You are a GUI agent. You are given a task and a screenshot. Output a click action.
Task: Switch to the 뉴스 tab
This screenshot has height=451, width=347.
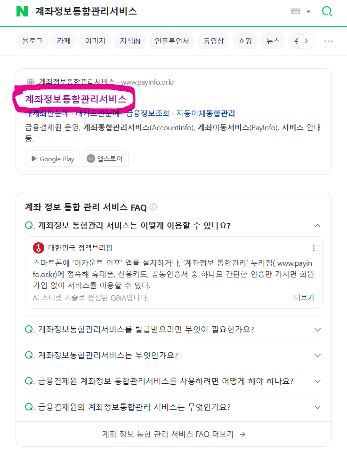pos(273,41)
